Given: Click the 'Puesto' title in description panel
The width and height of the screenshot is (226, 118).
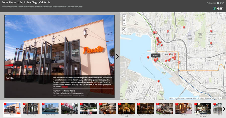Looking at the screenshot, I should tap(10, 78).
